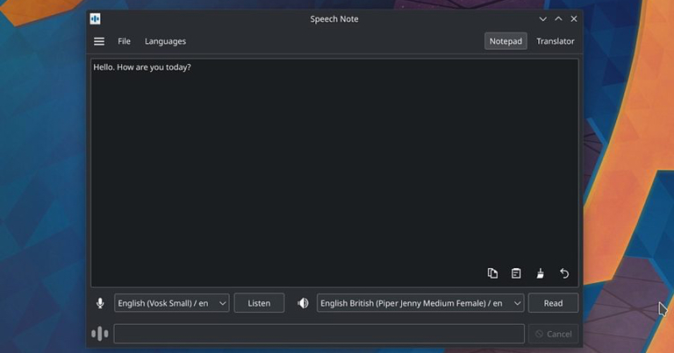Click the undo arrow icon

564,273
